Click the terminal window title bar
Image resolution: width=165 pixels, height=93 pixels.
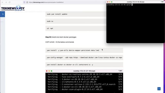pos(136,2)
